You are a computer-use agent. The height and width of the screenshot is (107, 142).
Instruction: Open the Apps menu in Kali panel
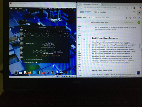(x=16, y=9)
